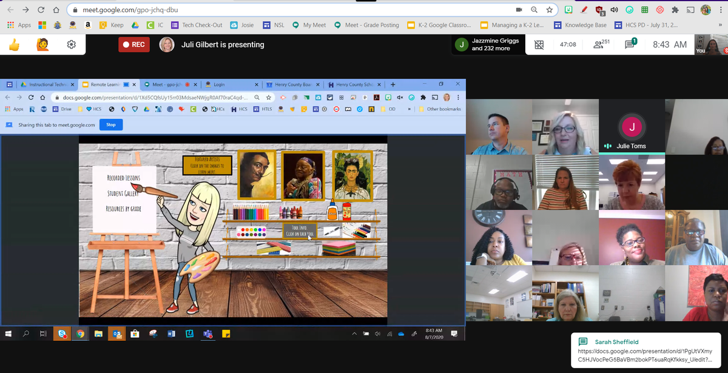Click the taskbar search icon in the presented screen

(26, 334)
